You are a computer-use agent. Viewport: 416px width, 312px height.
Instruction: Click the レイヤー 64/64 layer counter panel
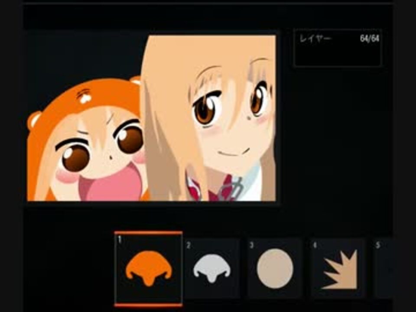338,48
